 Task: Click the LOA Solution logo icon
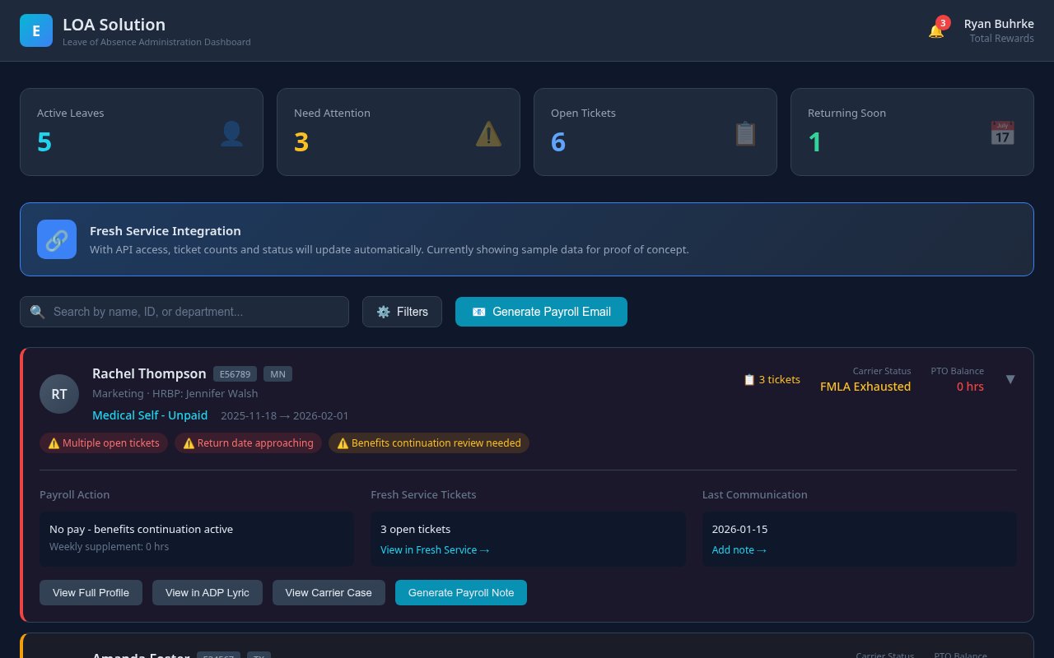point(36,30)
